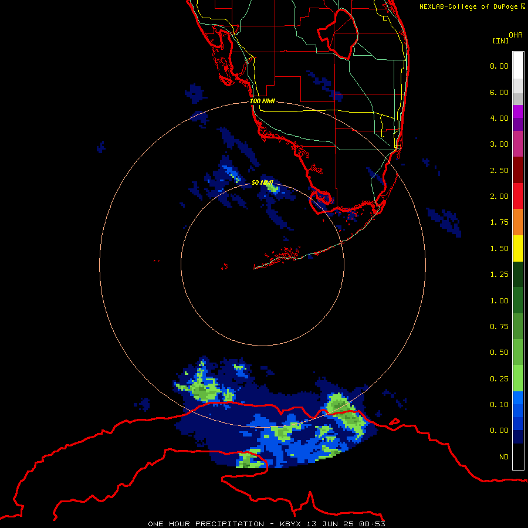This screenshot has width=528, height=528.
Task: Click the 2.00 legend value
Action: (499, 197)
